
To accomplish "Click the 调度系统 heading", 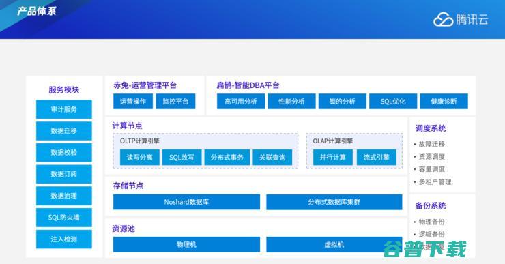I will [x=431, y=128].
